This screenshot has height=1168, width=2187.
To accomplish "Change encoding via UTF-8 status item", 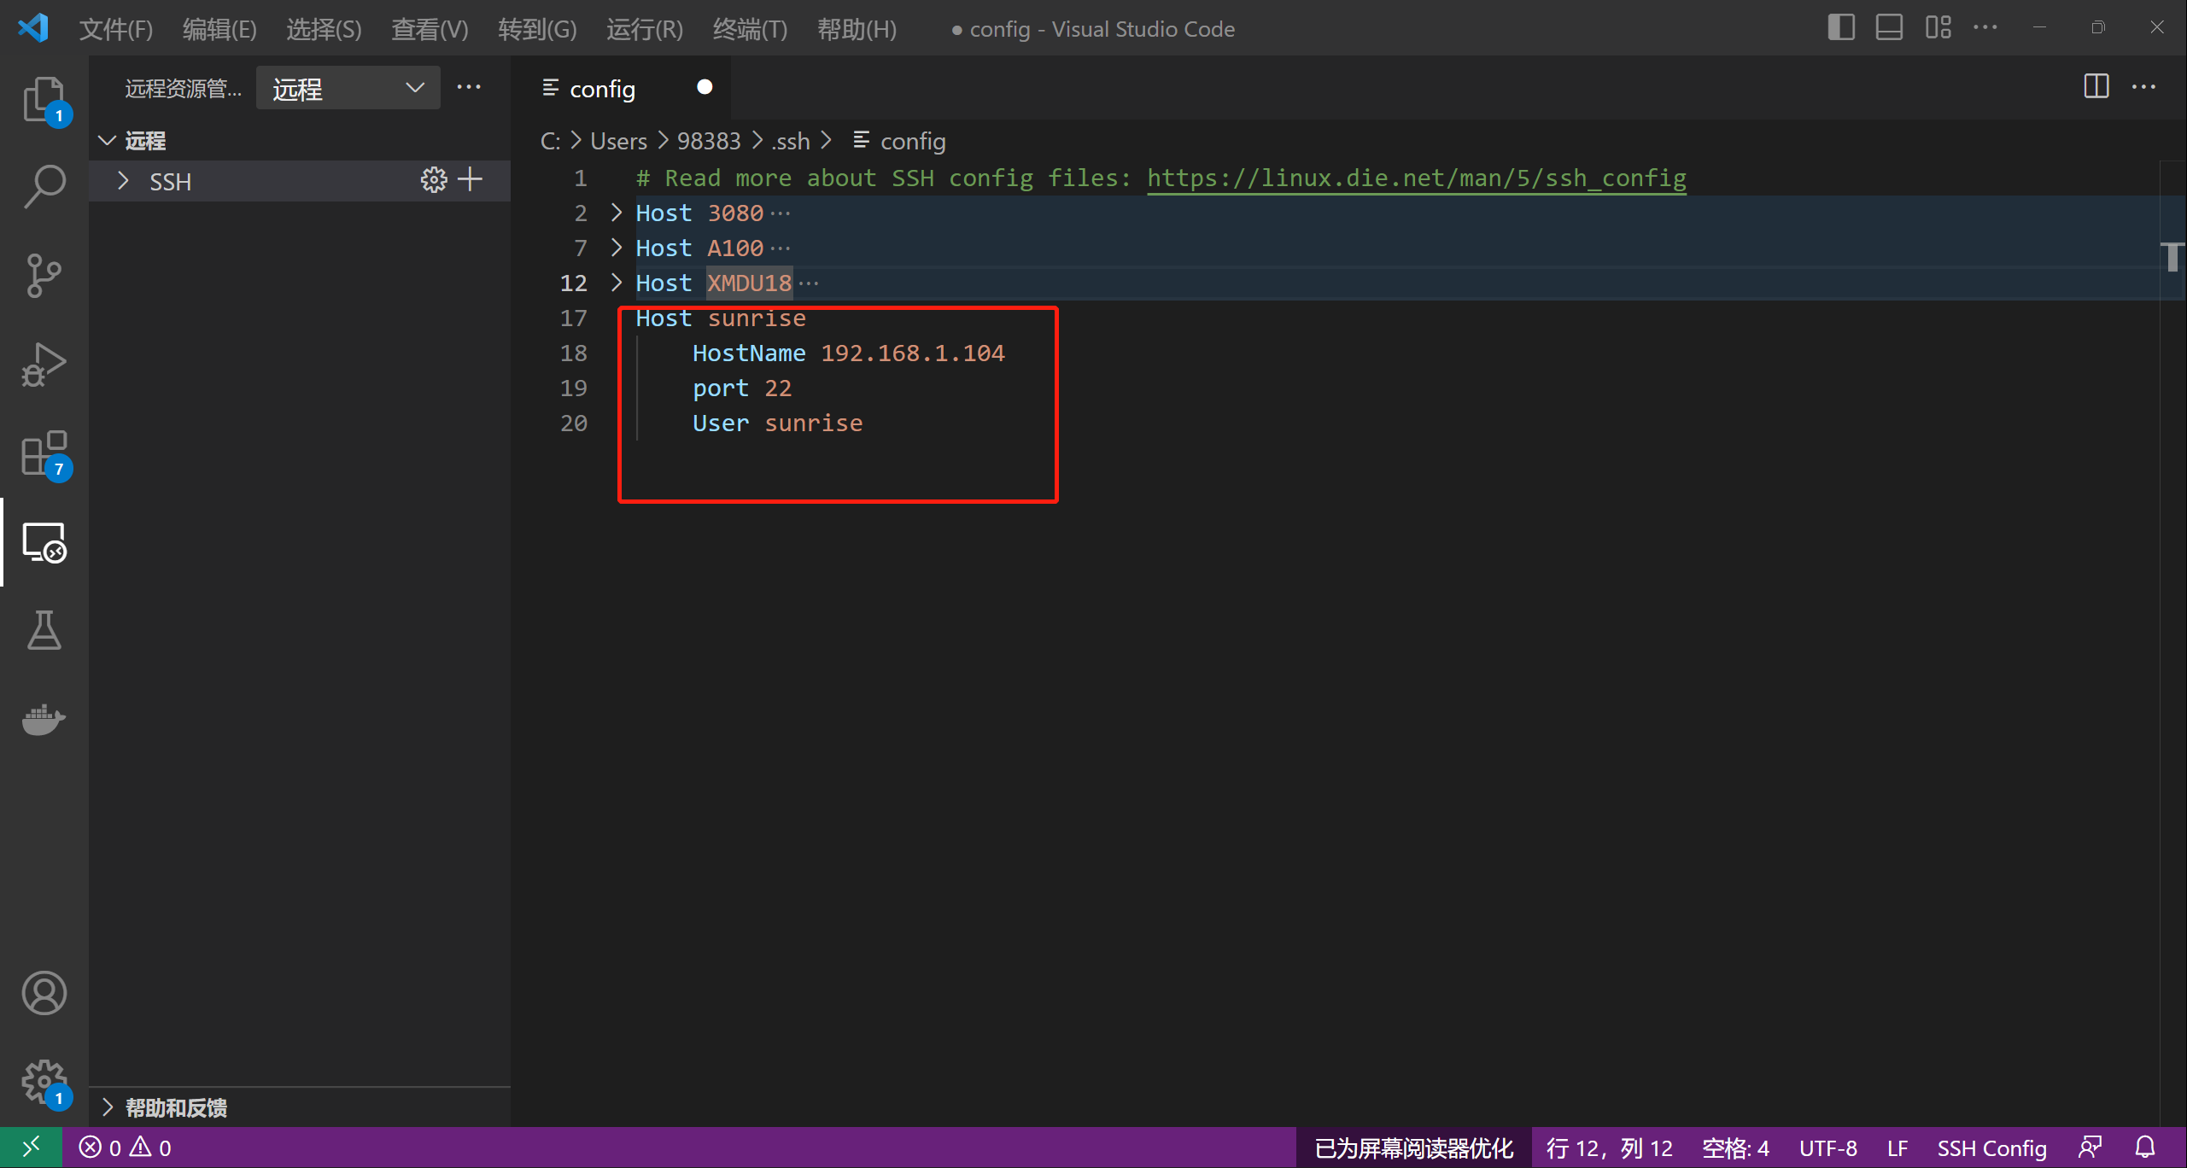I will click(1828, 1148).
